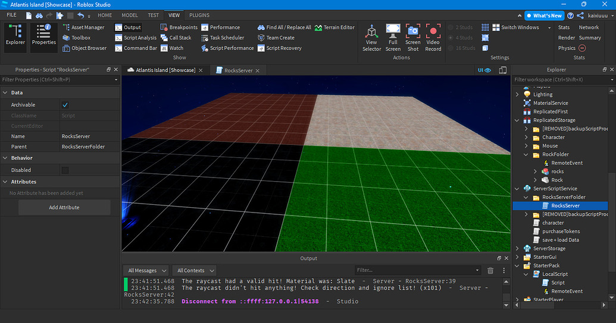Take a Screen Shot

(x=413, y=37)
